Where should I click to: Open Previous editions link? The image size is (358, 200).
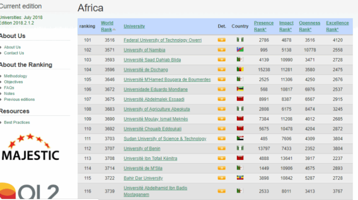20,100
